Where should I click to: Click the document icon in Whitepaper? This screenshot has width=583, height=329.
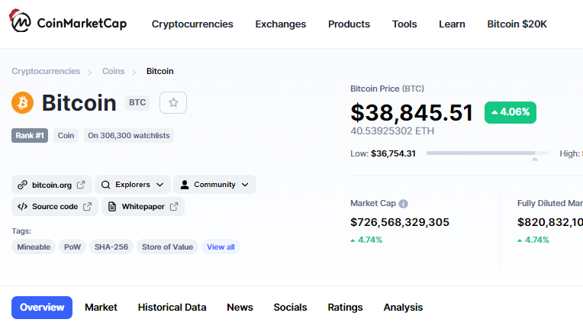tap(112, 207)
